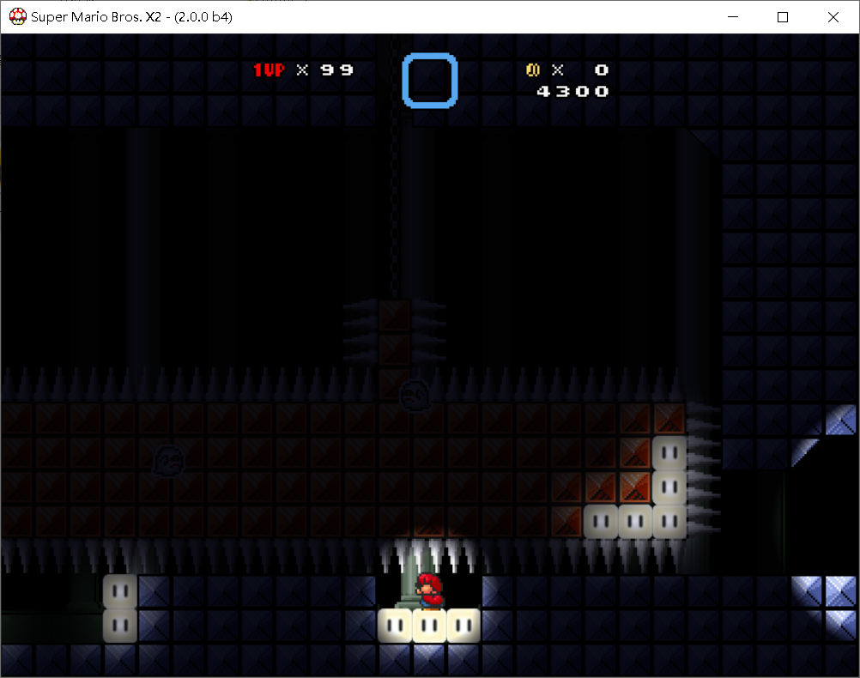Click the red 1UP lives label
This screenshot has width=860, height=678.
click(269, 70)
